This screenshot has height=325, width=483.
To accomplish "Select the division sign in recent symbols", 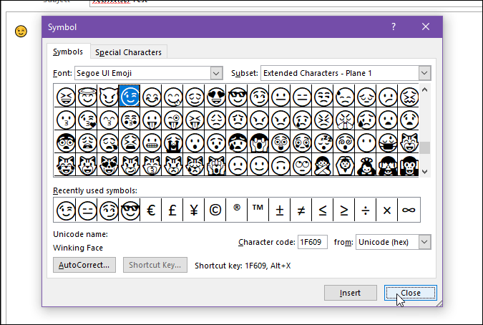I will pos(366,210).
